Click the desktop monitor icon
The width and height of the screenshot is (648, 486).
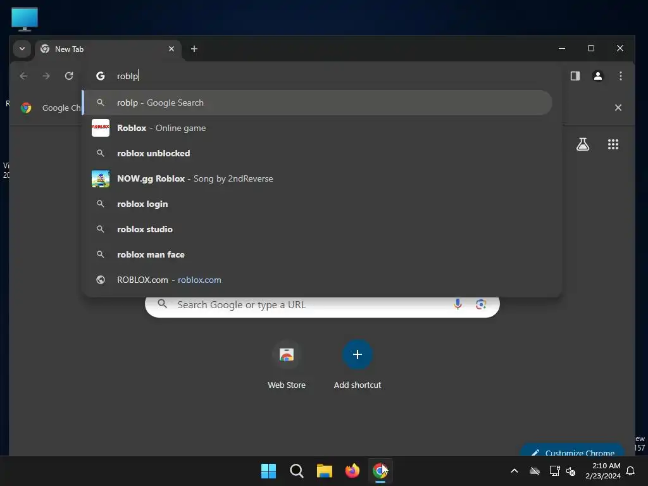click(25, 19)
